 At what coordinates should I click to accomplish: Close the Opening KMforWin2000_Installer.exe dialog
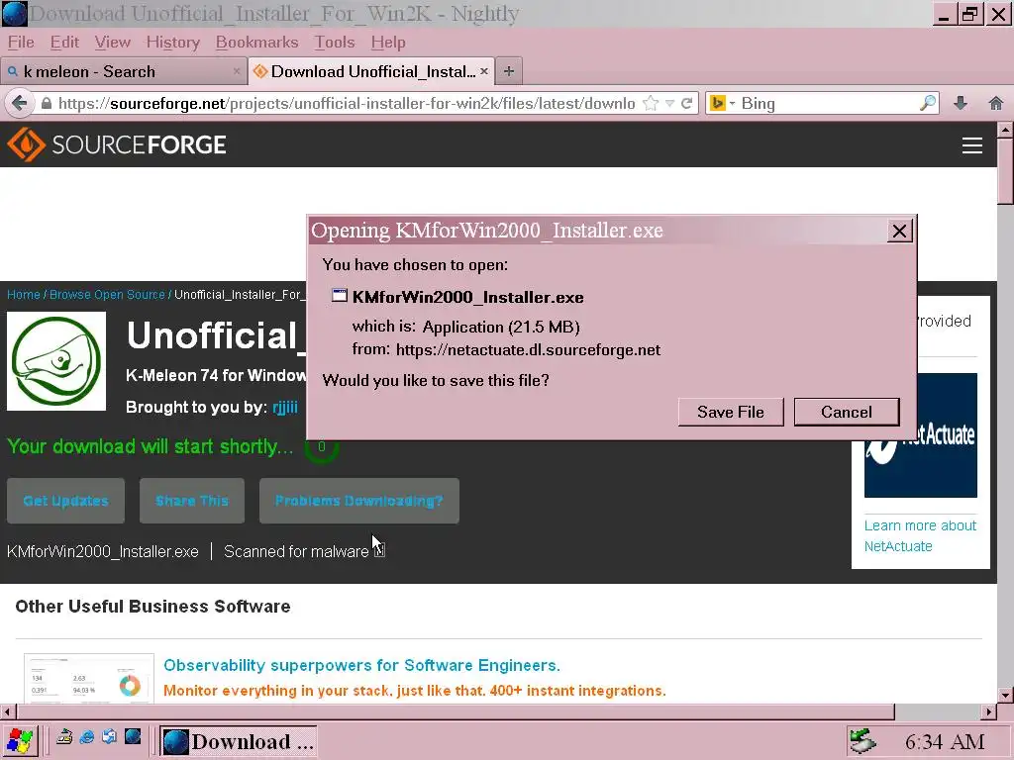(x=899, y=231)
